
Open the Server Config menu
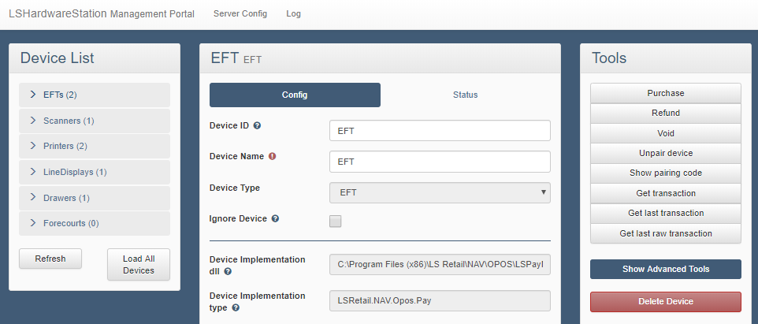240,13
